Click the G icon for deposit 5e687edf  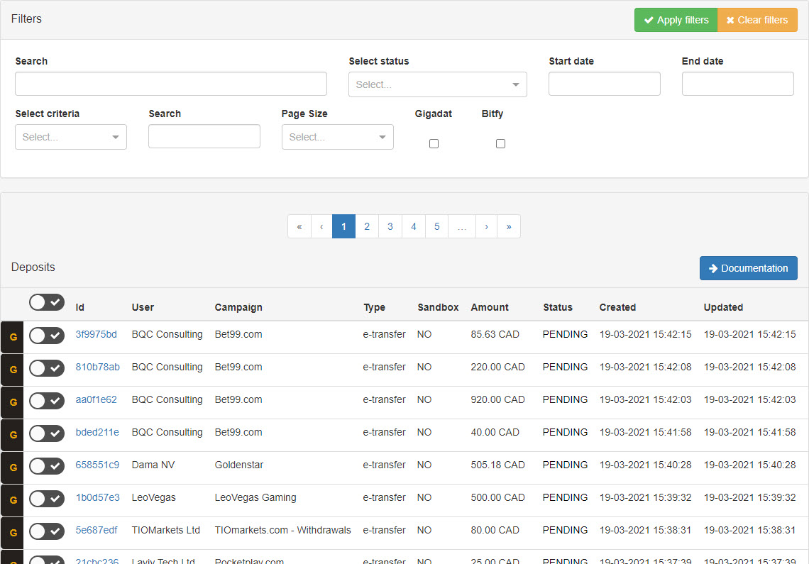[12, 533]
